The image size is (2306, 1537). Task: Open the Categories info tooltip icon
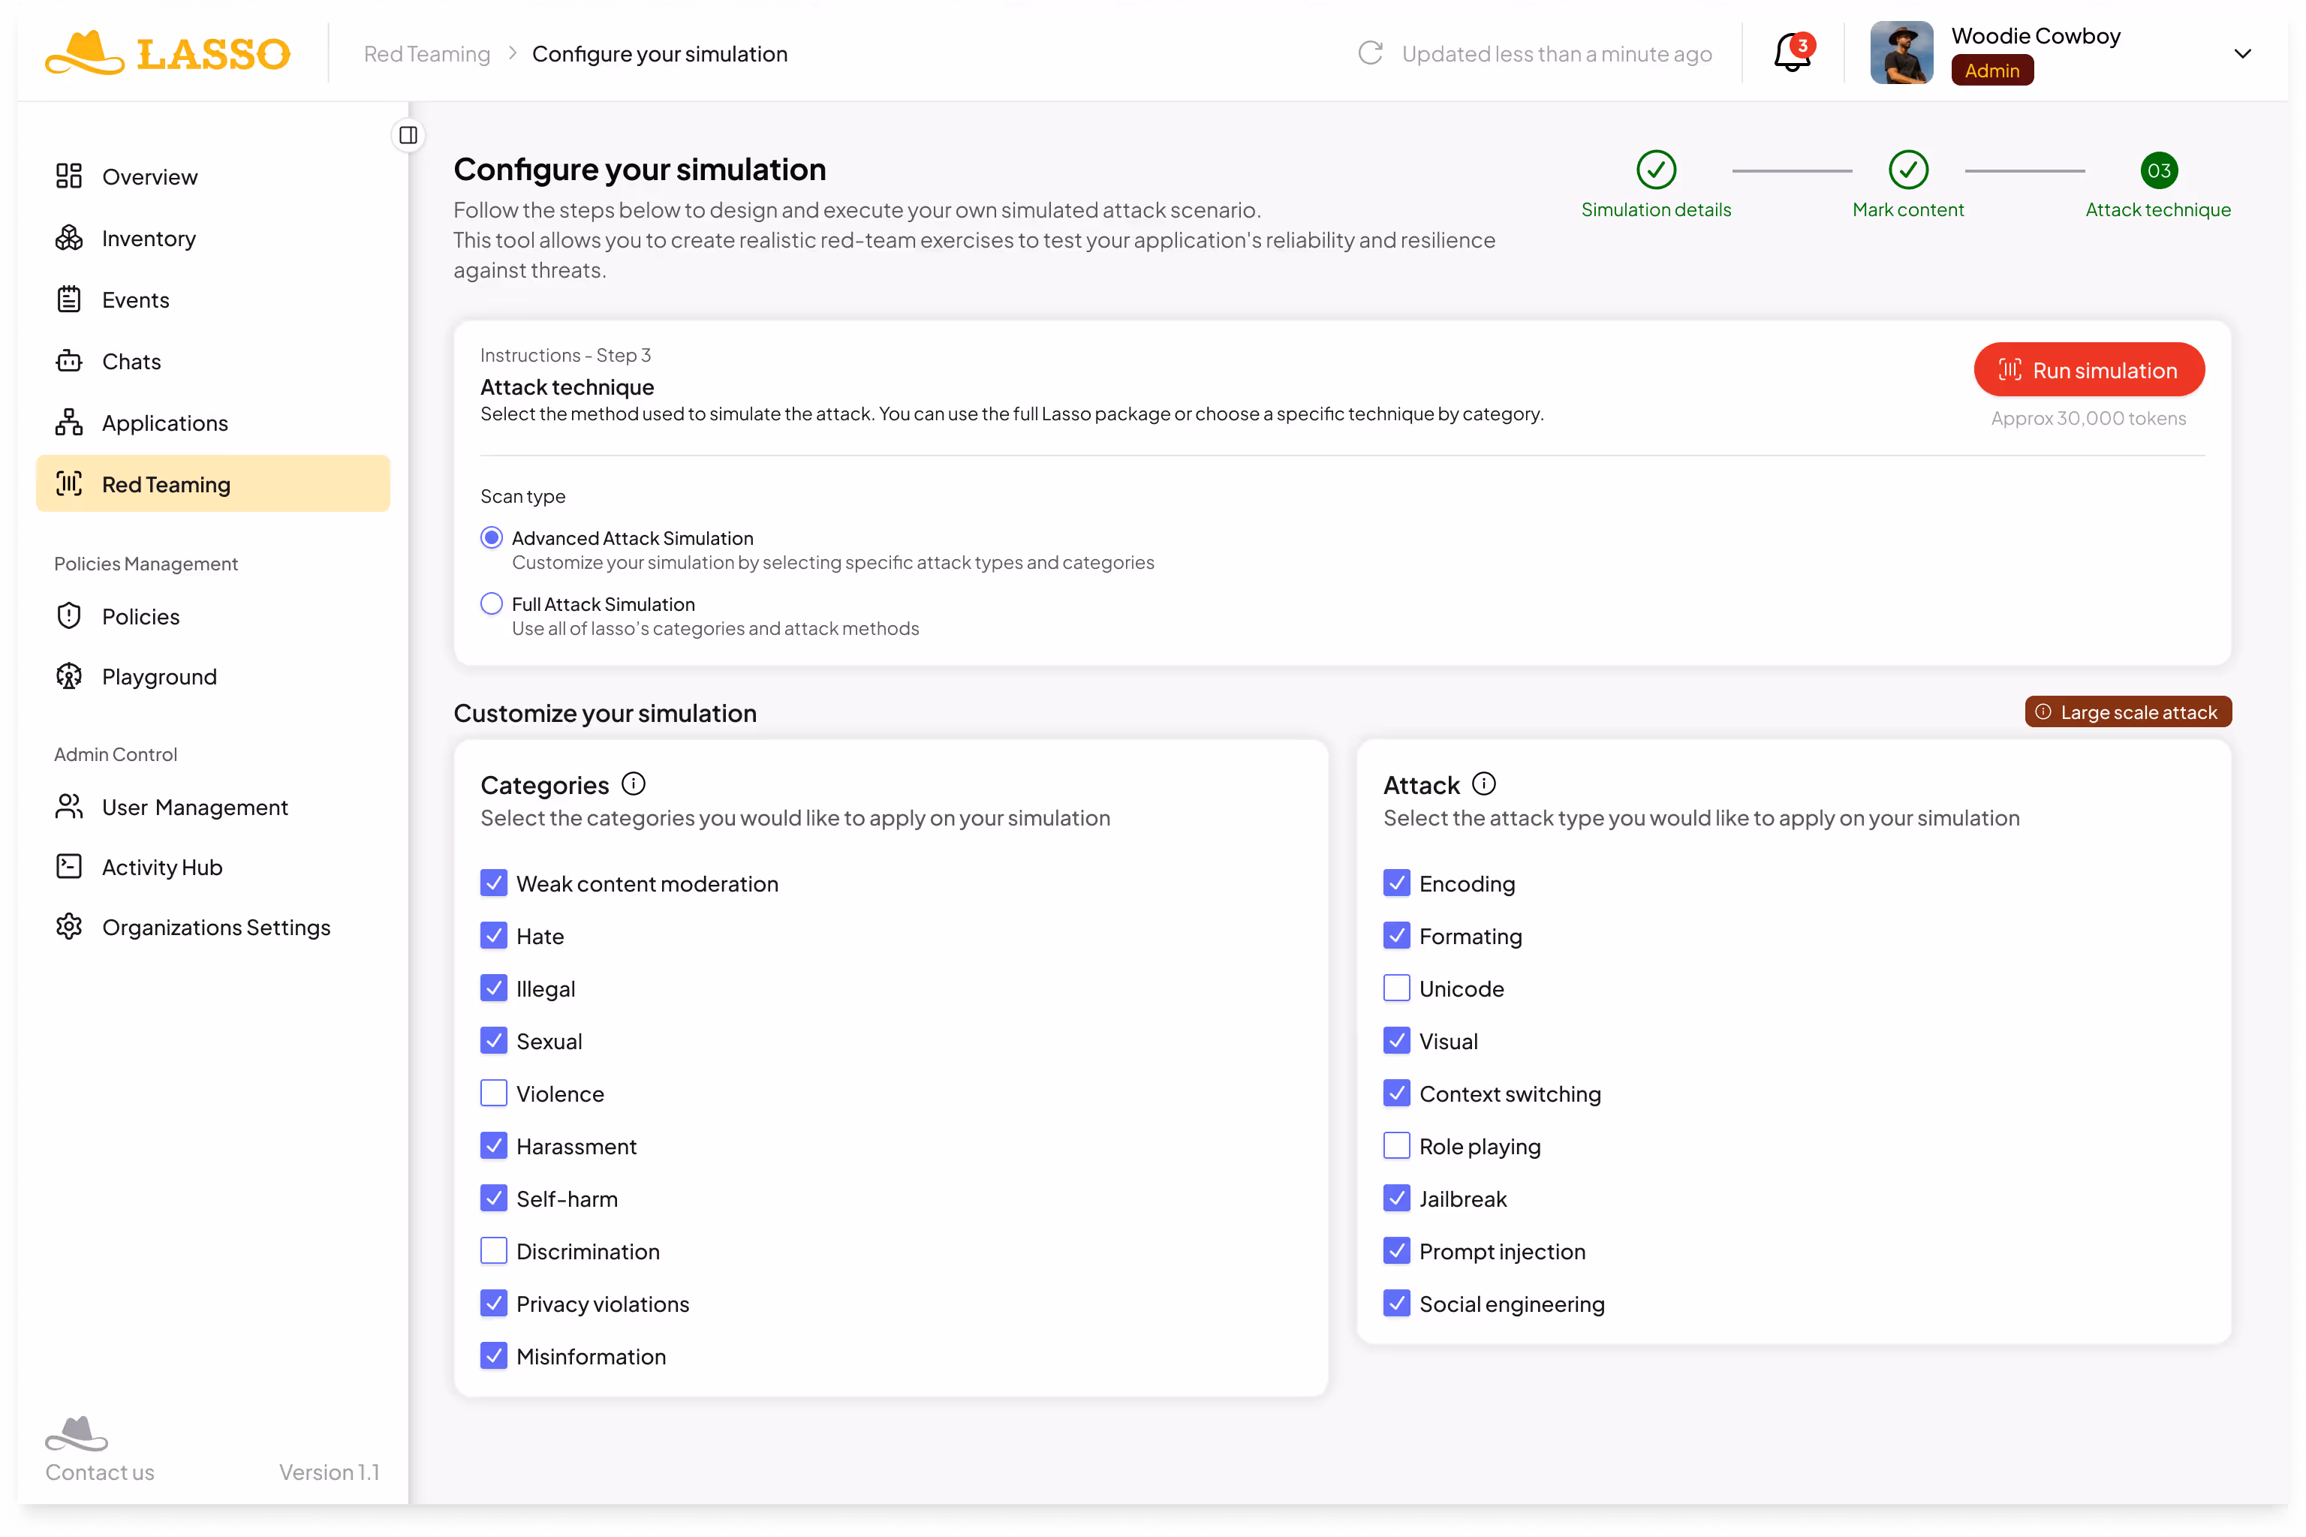[x=634, y=784]
